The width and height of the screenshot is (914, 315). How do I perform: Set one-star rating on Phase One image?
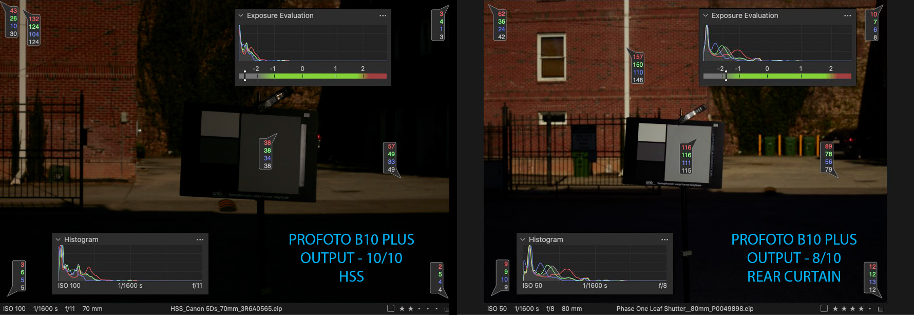pos(835,309)
